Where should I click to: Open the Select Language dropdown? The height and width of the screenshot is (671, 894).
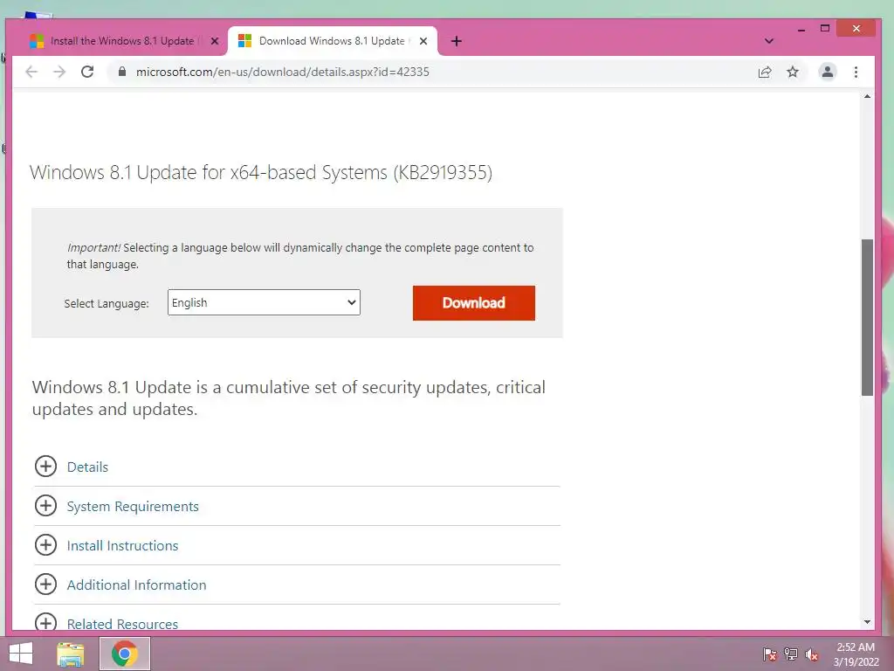tap(264, 302)
